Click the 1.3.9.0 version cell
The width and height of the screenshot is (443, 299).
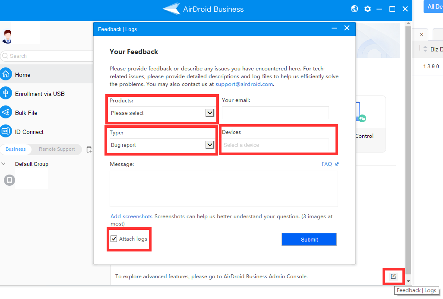pyautogui.click(x=431, y=67)
